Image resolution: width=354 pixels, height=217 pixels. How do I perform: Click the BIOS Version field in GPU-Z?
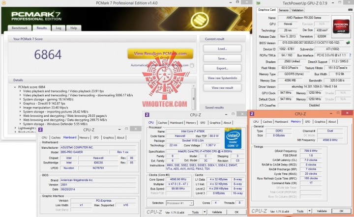(x=311, y=43)
